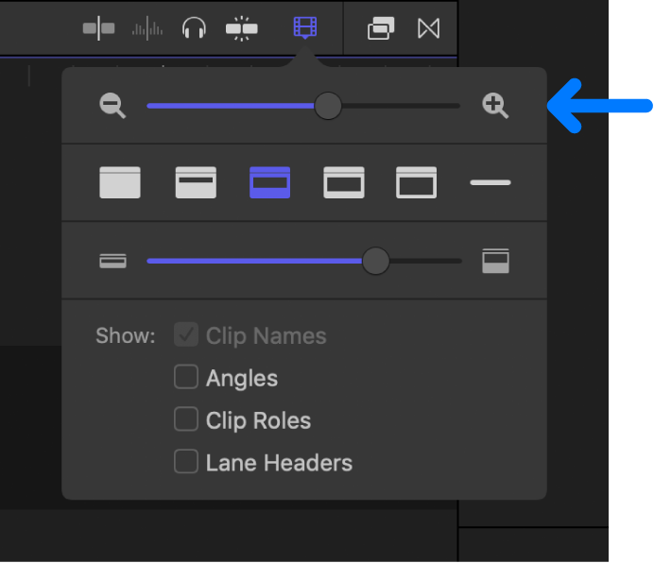Toggle audio skimming waveform icon
The image size is (654, 563).
[x=148, y=28]
